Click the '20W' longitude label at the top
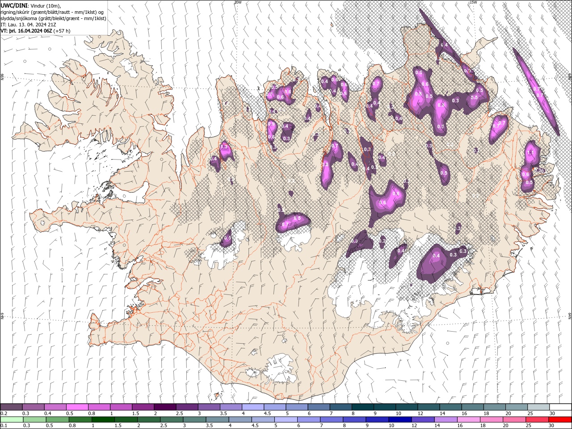This screenshot has height=429, width=572. [x=238, y=2]
